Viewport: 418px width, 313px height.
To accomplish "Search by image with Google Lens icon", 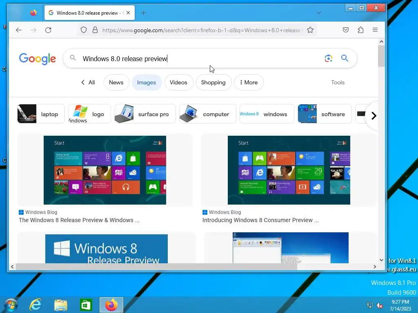I will (329, 58).
